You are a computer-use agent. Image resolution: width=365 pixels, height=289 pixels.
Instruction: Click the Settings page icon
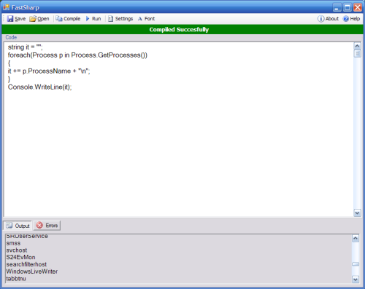[110, 19]
